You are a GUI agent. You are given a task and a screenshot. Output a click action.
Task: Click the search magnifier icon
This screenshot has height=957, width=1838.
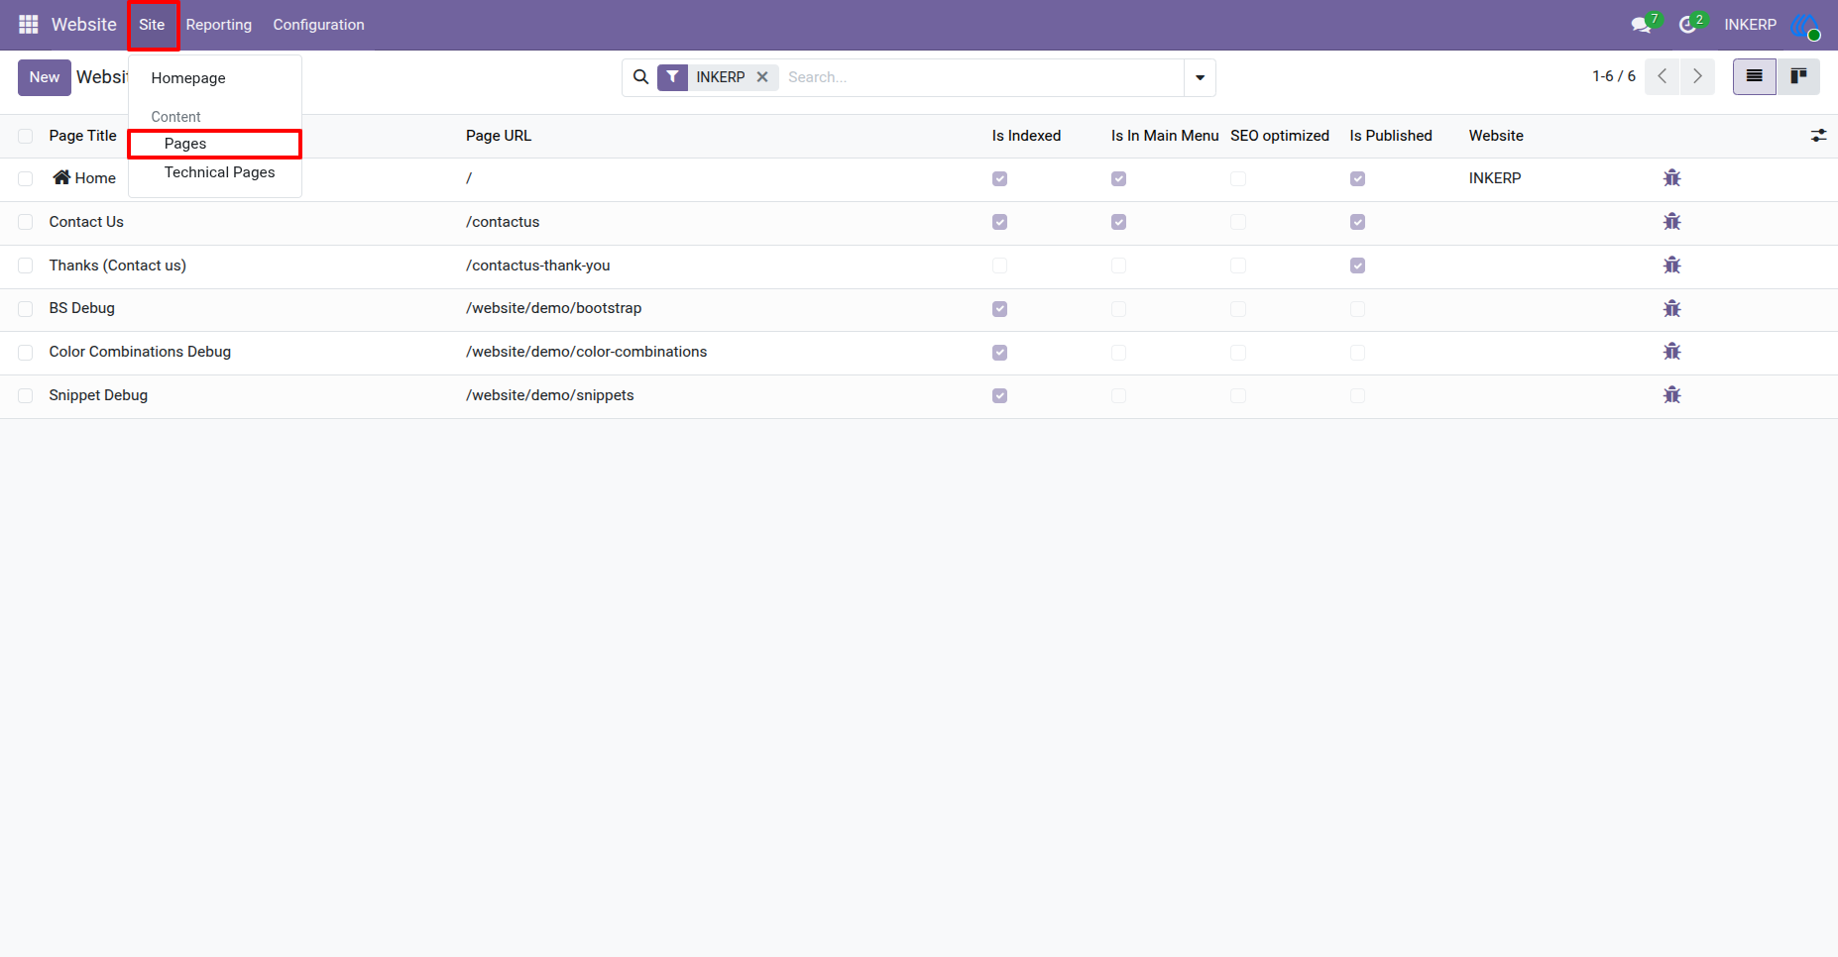tap(641, 77)
